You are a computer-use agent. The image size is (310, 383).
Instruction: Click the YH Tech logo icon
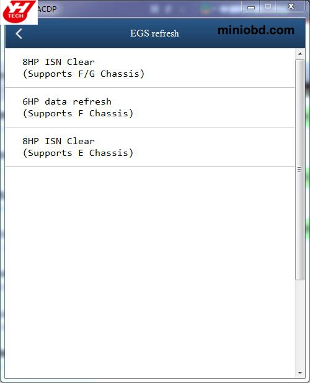(19, 12)
